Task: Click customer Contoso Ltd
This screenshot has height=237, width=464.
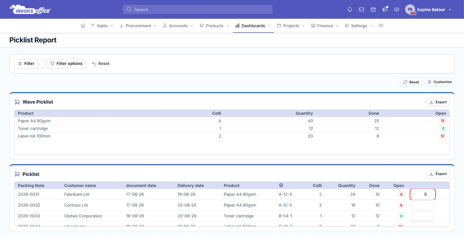Action: pyautogui.click(x=76, y=205)
